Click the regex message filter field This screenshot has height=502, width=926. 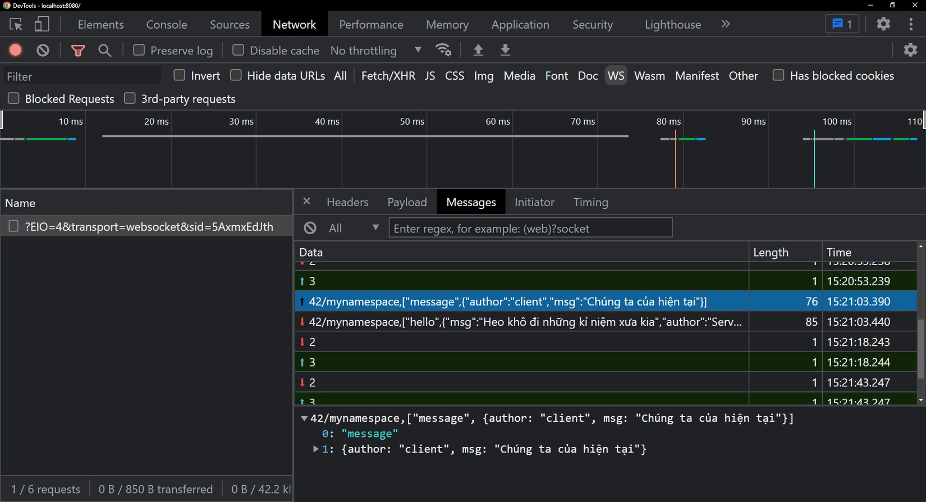click(x=530, y=228)
